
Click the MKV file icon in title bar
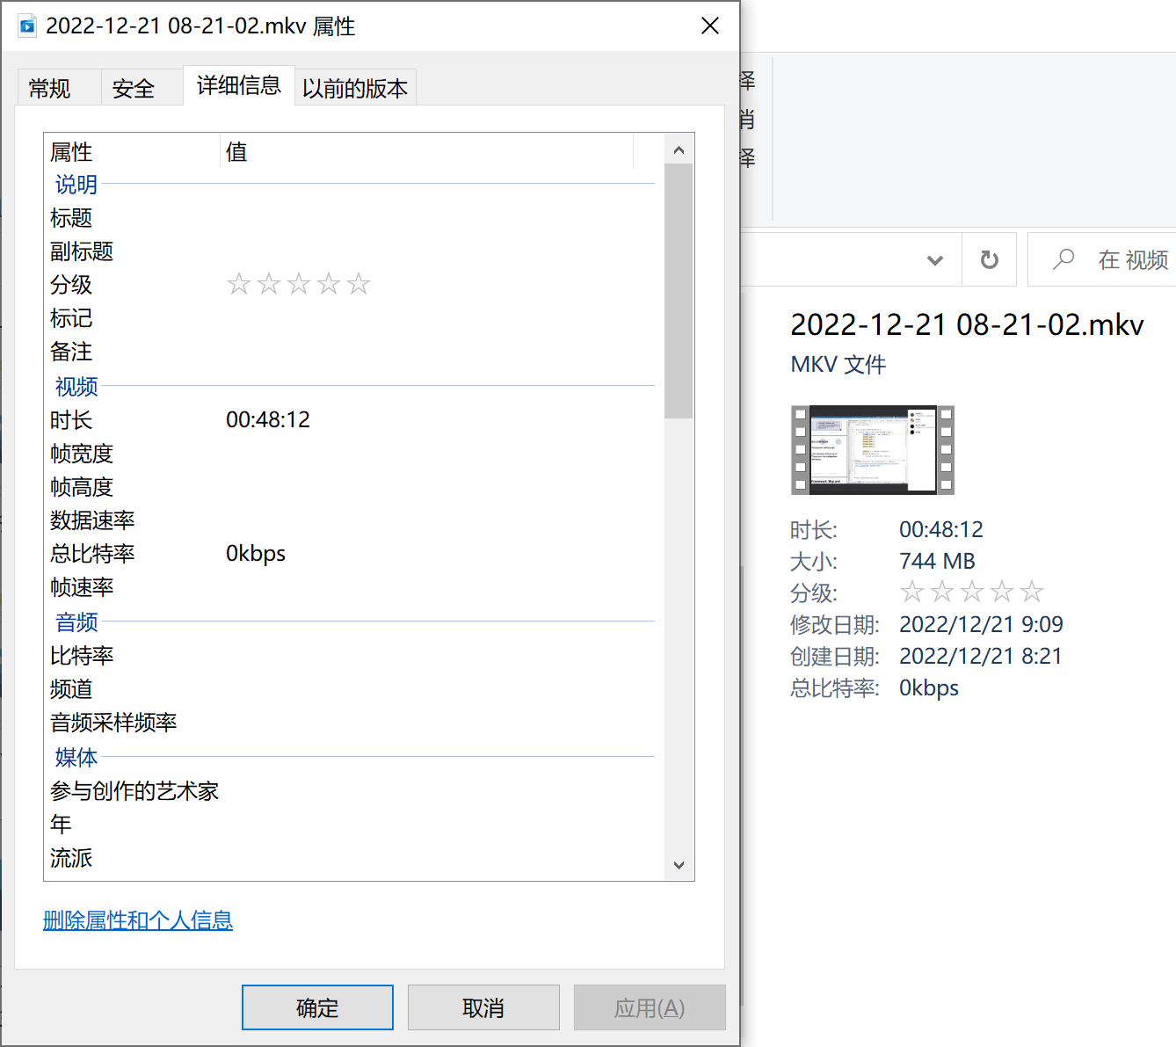27,25
